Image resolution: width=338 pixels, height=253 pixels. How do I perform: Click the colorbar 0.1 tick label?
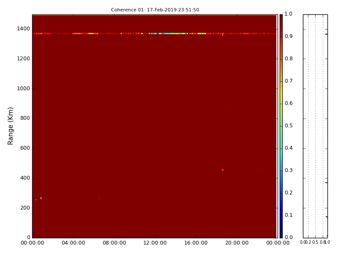click(x=289, y=215)
